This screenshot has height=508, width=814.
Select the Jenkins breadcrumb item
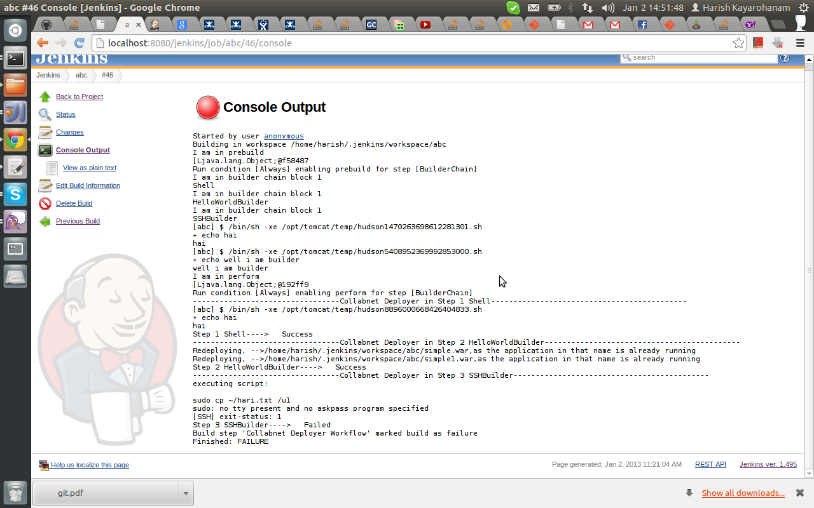click(48, 75)
